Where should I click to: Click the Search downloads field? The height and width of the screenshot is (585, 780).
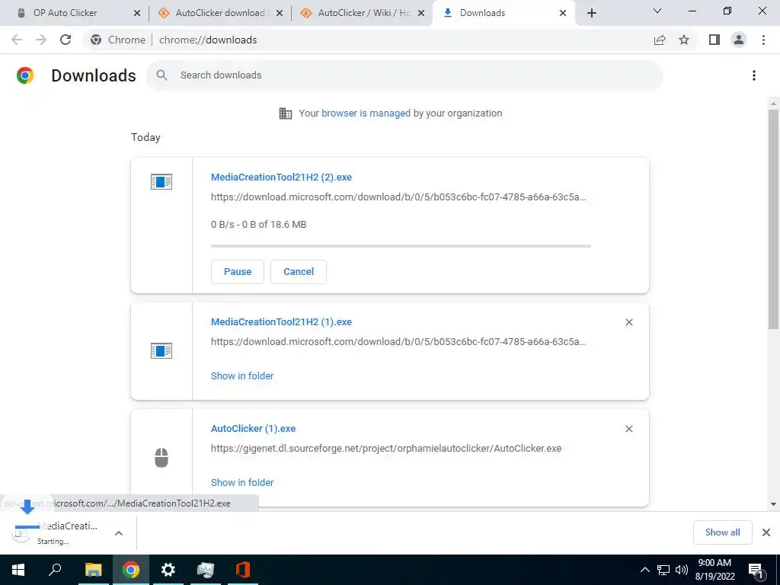[x=404, y=75]
